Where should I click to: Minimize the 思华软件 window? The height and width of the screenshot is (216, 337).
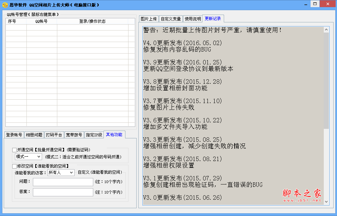[x=305, y=4]
